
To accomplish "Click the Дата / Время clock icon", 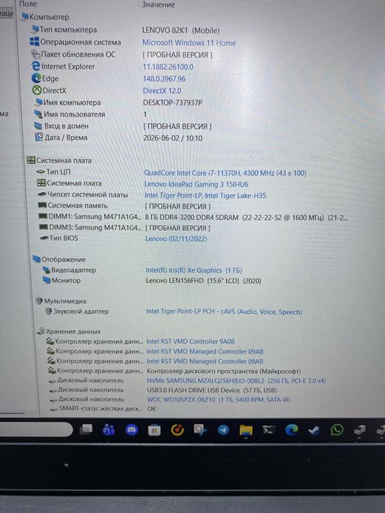I will coord(39,137).
